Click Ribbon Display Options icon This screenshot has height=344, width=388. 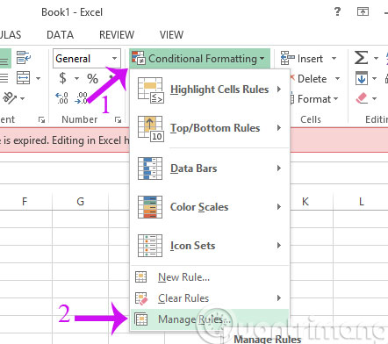click(363, 11)
